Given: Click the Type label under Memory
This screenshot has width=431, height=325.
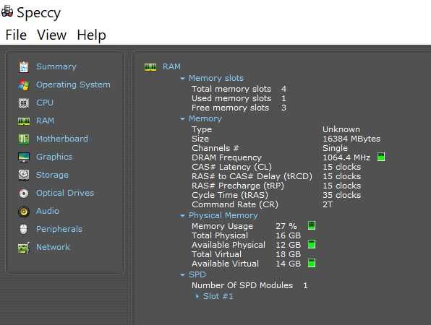Looking at the screenshot, I should [x=202, y=129].
